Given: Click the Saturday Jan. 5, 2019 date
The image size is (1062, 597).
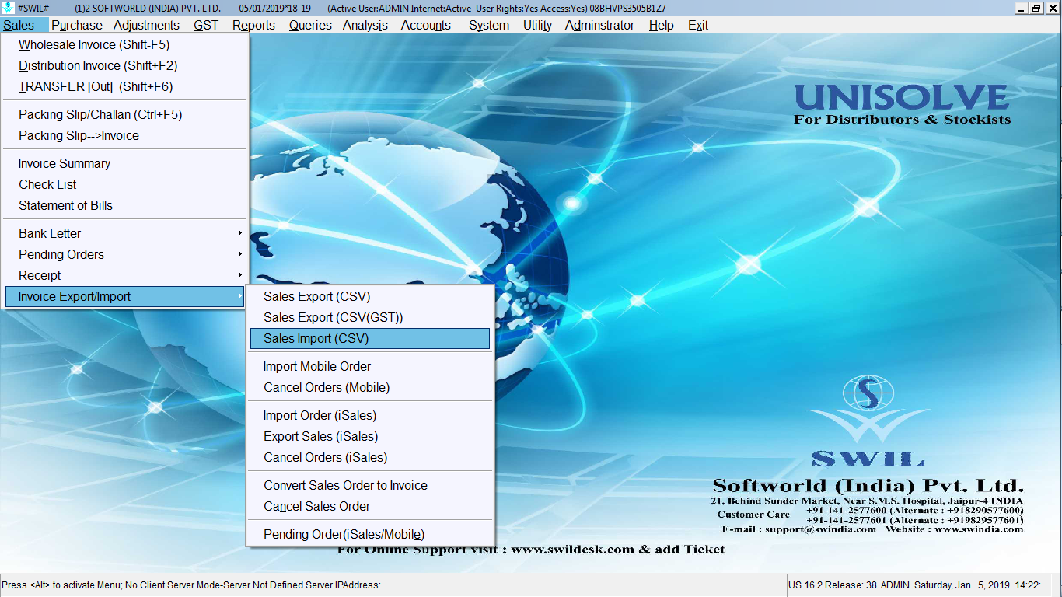Looking at the screenshot, I should click(x=961, y=585).
